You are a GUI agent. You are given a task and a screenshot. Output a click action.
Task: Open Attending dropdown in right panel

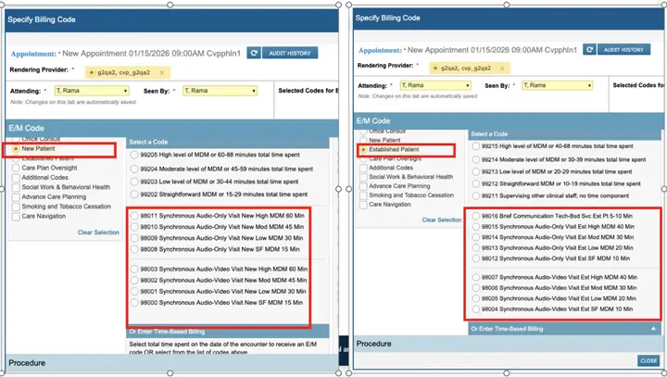click(468, 85)
